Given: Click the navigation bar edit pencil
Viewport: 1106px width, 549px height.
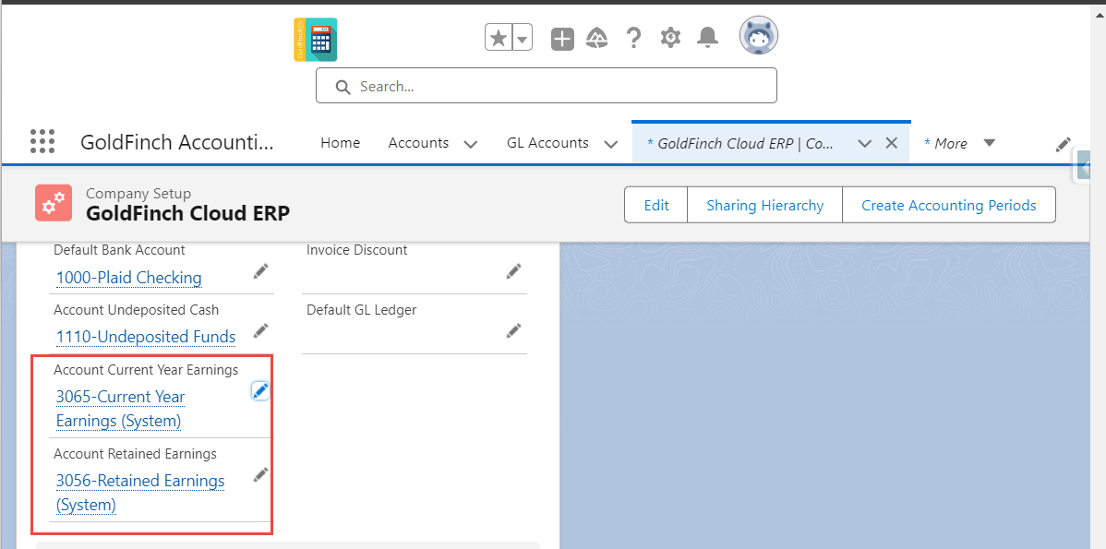Looking at the screenshot, I should pos(1063,145).
